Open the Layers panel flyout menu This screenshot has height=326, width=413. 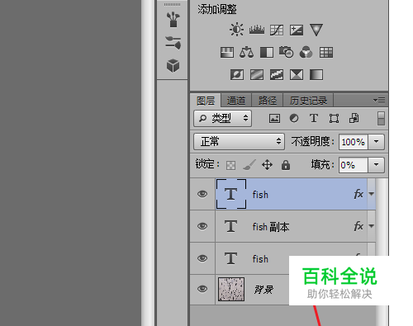point(379,101)
